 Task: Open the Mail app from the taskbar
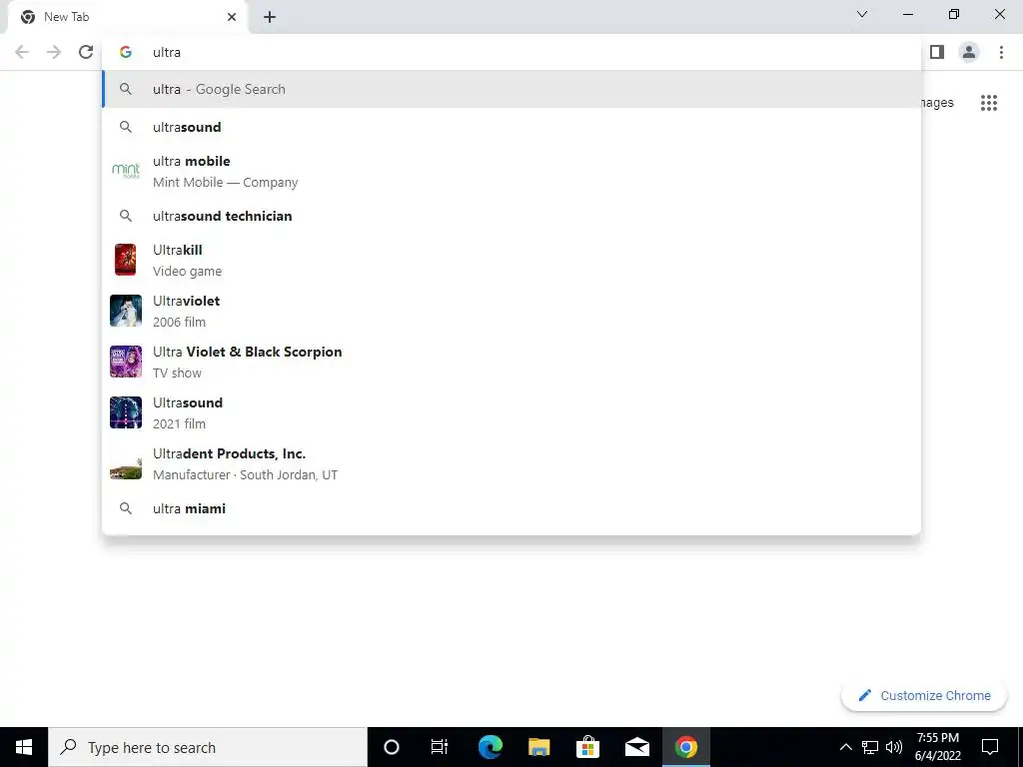coord(636,747)
